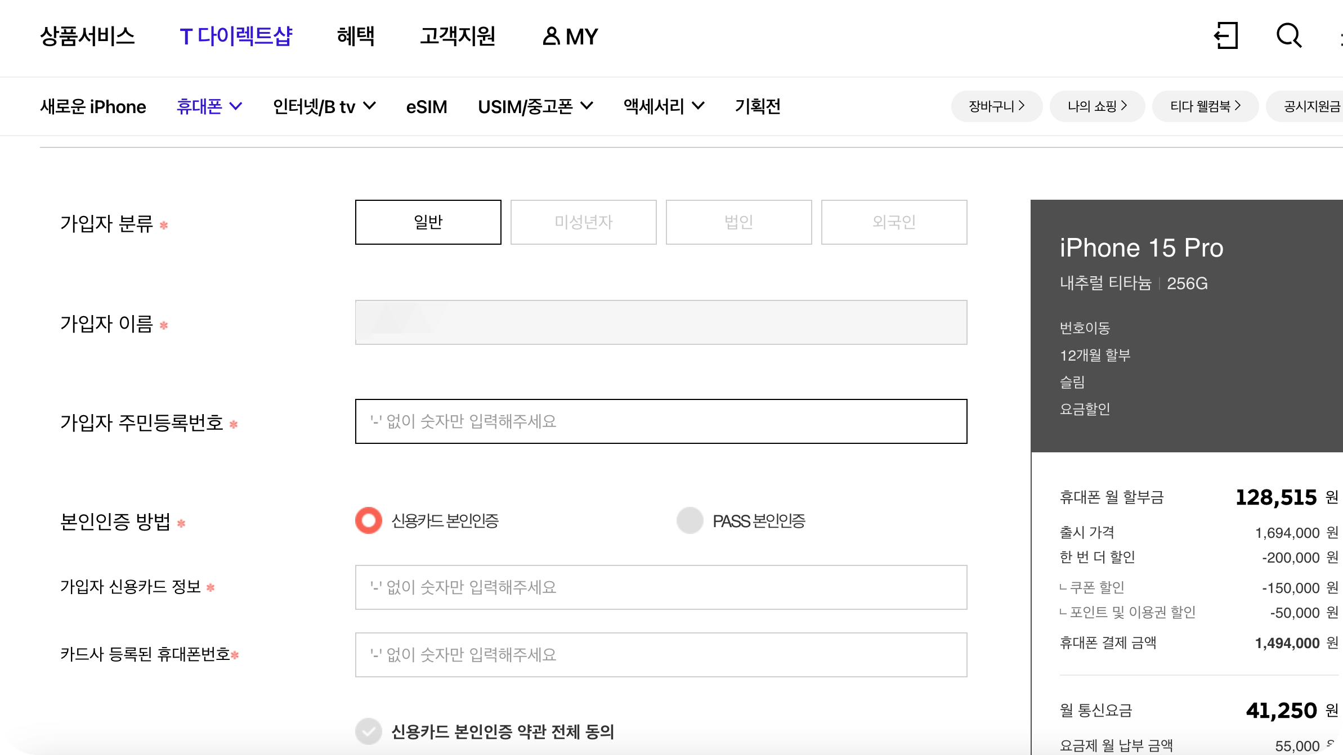
Task: Select 법인 subscriber type
Action: tap(739, 222)
